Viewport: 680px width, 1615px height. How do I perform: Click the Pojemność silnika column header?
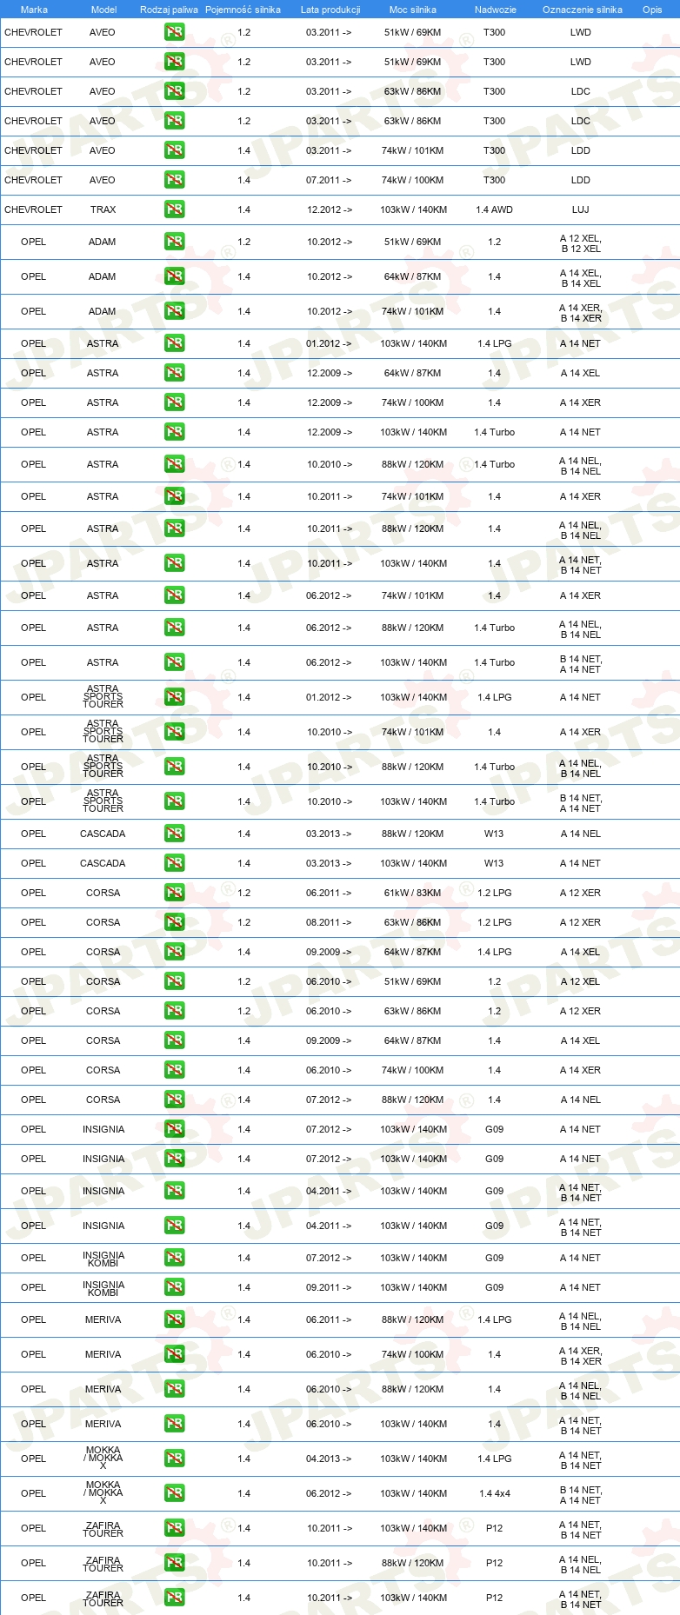pos(243,10)
